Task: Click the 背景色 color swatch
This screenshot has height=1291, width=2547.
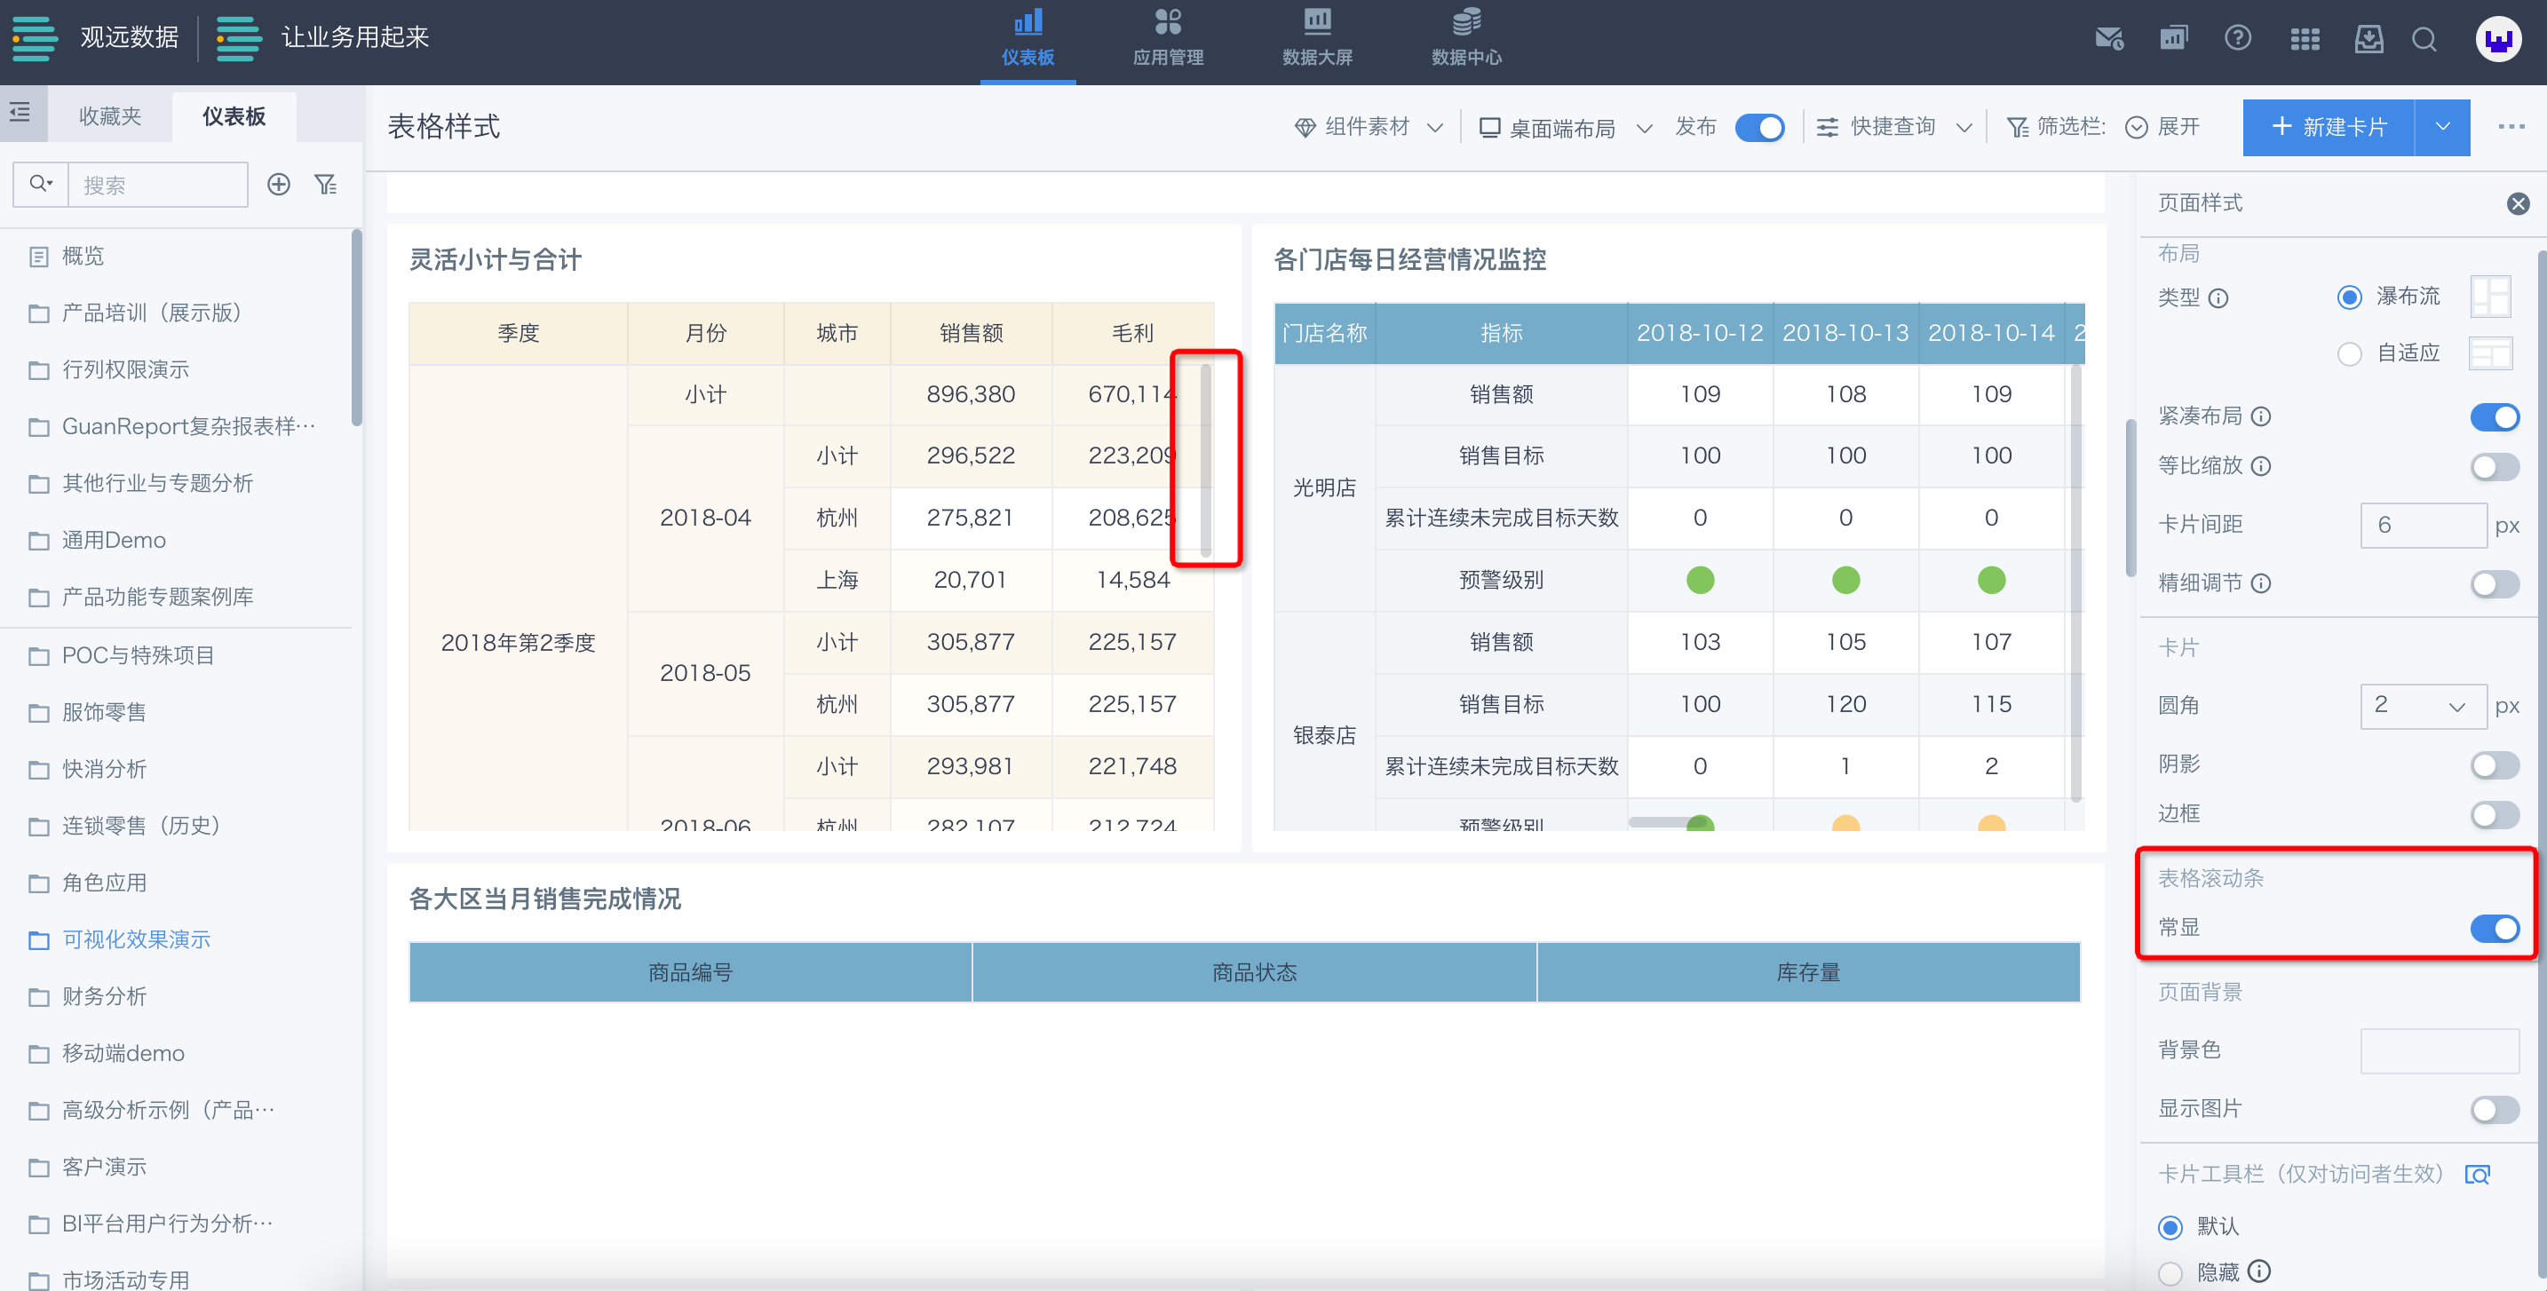Action: coord(2440,1049)
